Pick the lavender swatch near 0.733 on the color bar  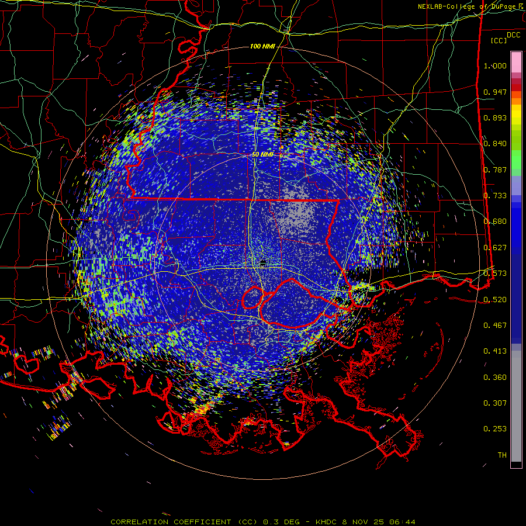pyautogui.click(x=516, y=185)
